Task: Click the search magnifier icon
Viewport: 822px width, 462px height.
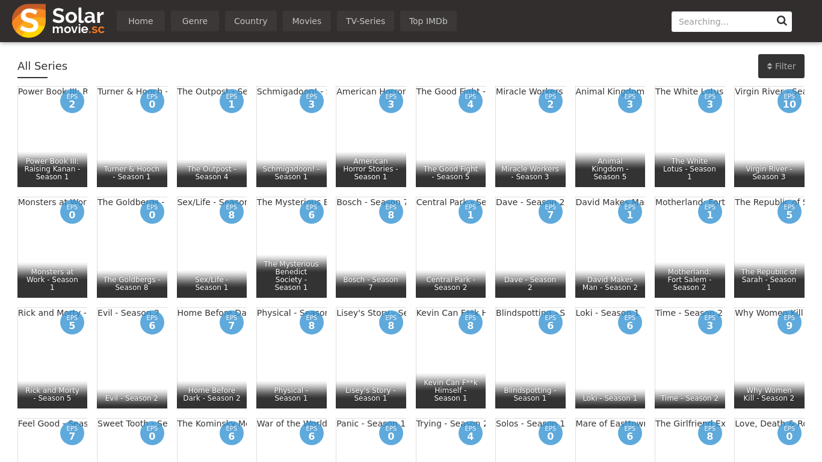Action: [x=782, y=21]
